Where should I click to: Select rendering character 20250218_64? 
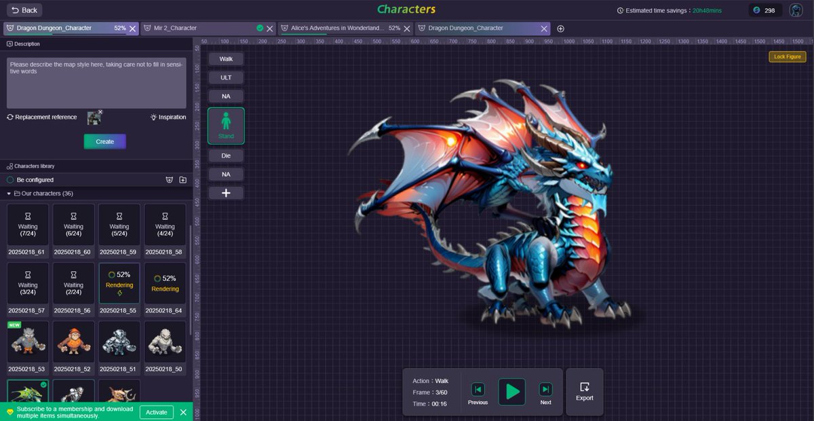coord(165,288)
